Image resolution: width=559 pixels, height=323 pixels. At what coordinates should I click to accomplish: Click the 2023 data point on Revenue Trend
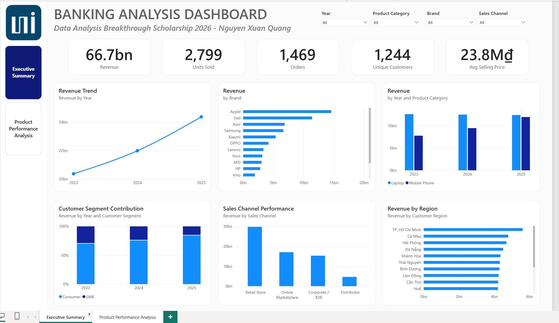[x=74, y=174]
